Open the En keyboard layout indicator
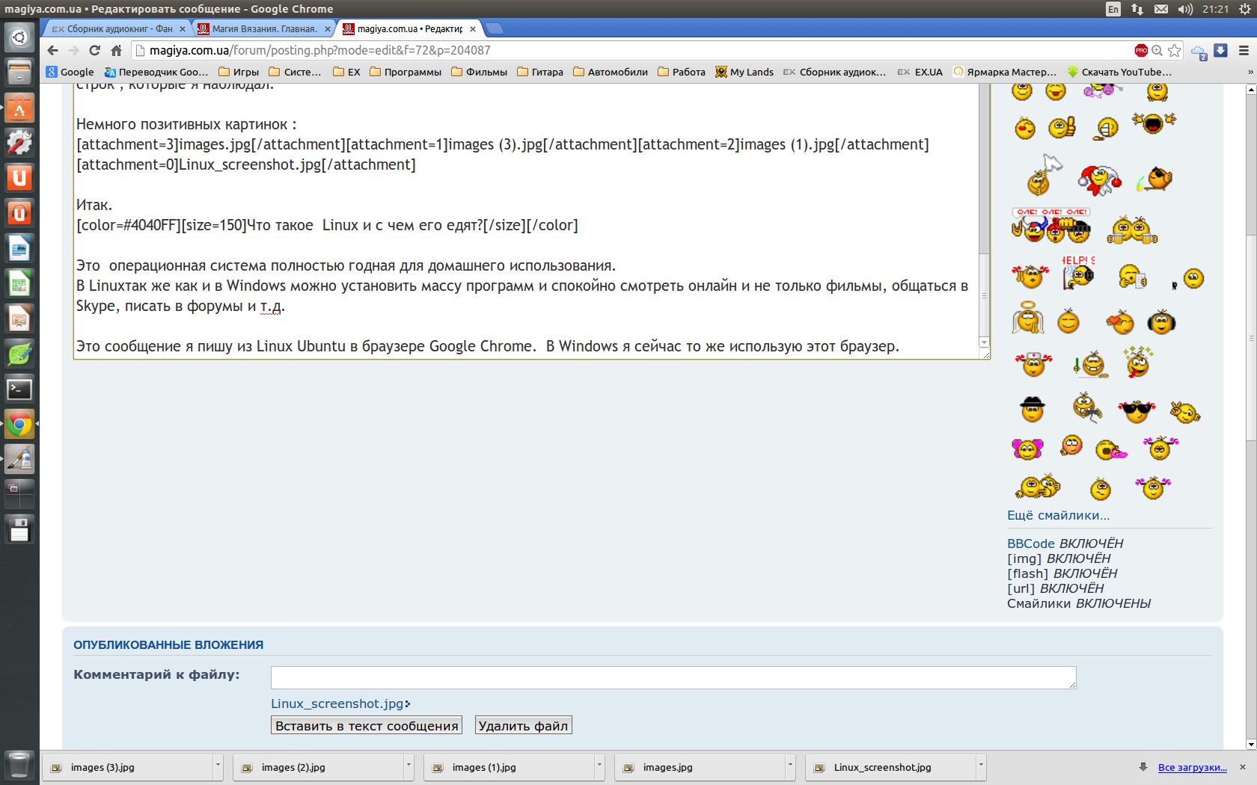This screenshot has height=785, width=1257. [1113, 9]
